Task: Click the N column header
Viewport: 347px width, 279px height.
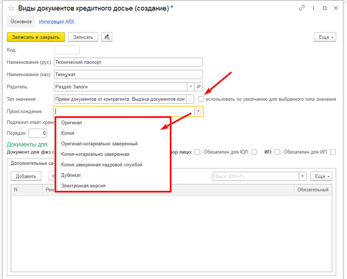Action: (x=27, y=190)
